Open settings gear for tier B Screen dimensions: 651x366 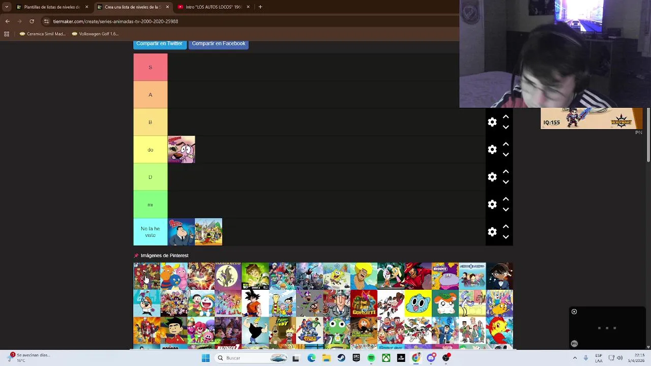(492, 122)
